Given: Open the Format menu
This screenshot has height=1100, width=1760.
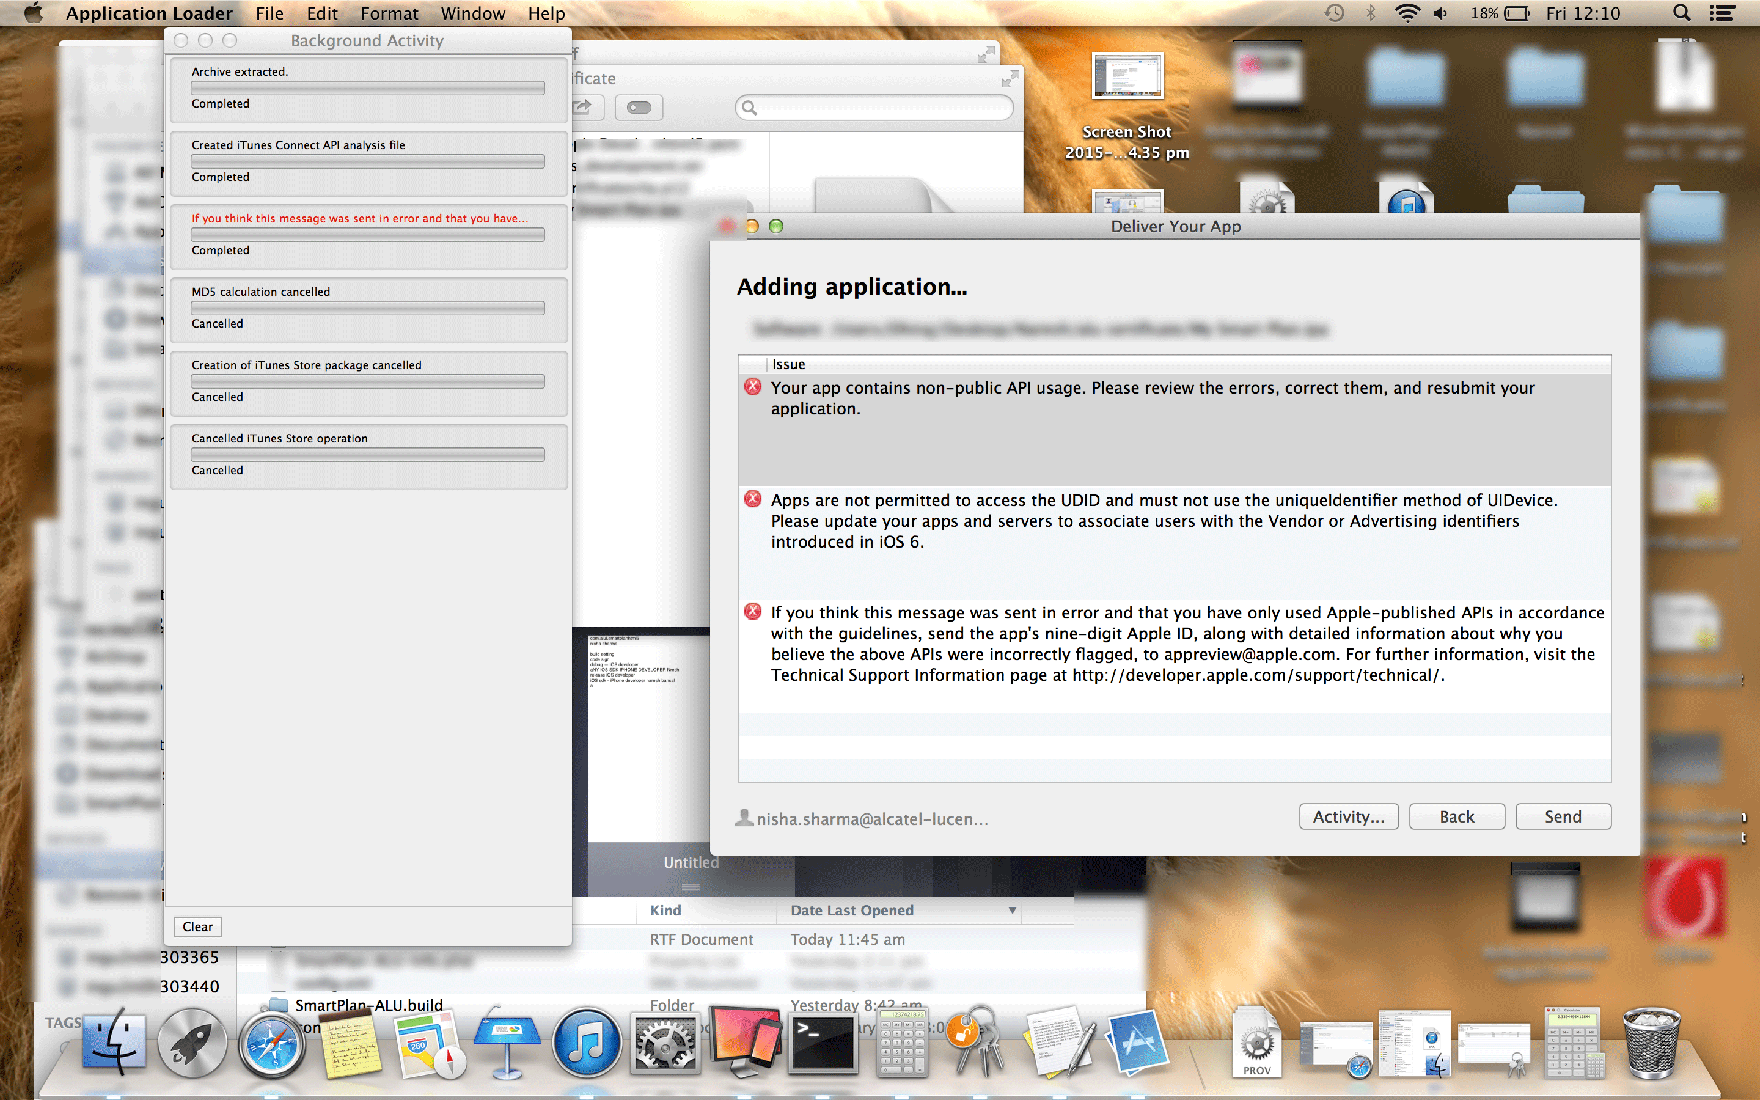Looking at the screenshot, I should point(389,13).
